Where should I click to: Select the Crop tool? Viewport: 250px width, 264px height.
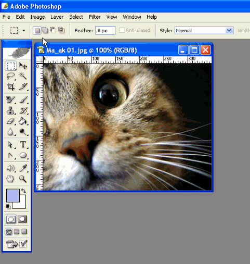coord(10,86)
